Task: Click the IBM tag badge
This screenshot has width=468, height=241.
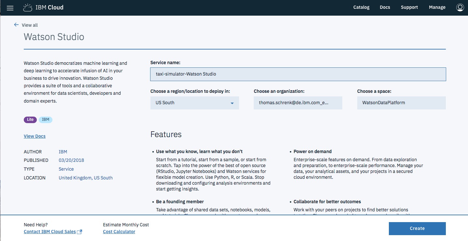Action: click(x=46, y=120)
